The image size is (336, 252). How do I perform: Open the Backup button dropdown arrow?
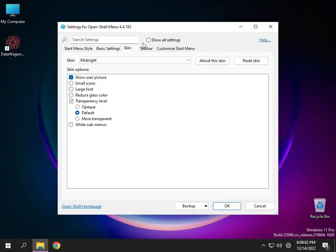pyautogui.click(x=206, y=206)
